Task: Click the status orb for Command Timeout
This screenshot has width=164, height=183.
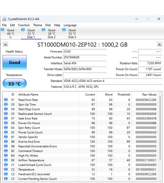Action: point(6,151)
